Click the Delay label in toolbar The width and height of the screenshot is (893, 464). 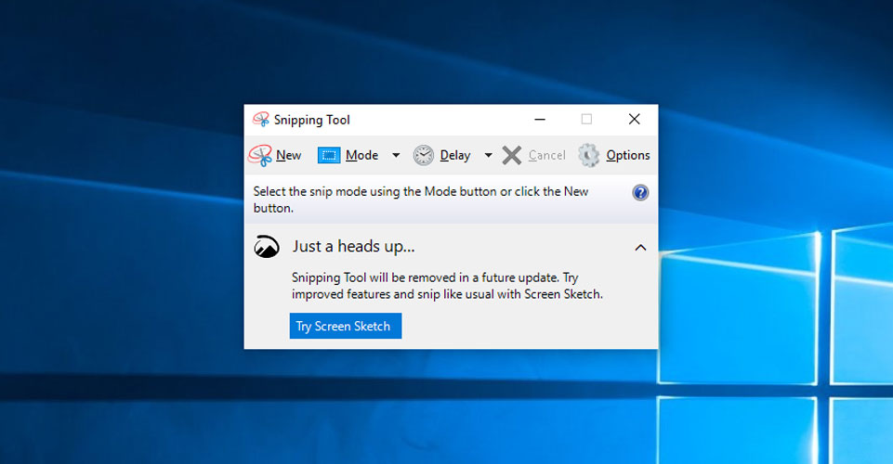455,156
